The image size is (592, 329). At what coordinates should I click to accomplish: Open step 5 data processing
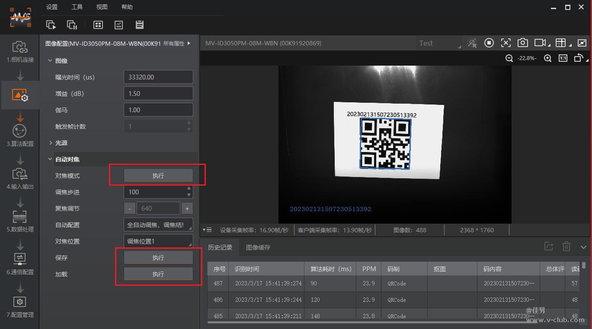(20, 221)
